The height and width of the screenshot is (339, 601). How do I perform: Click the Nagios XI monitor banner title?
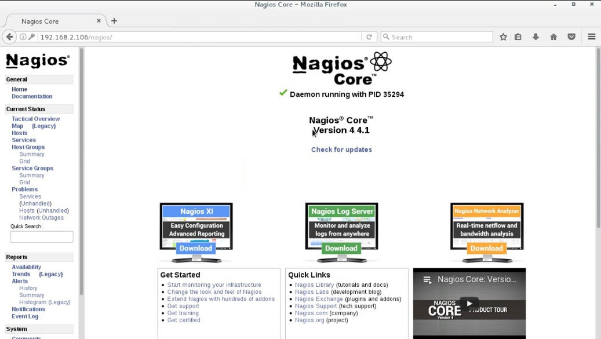[x=196, y=212]
